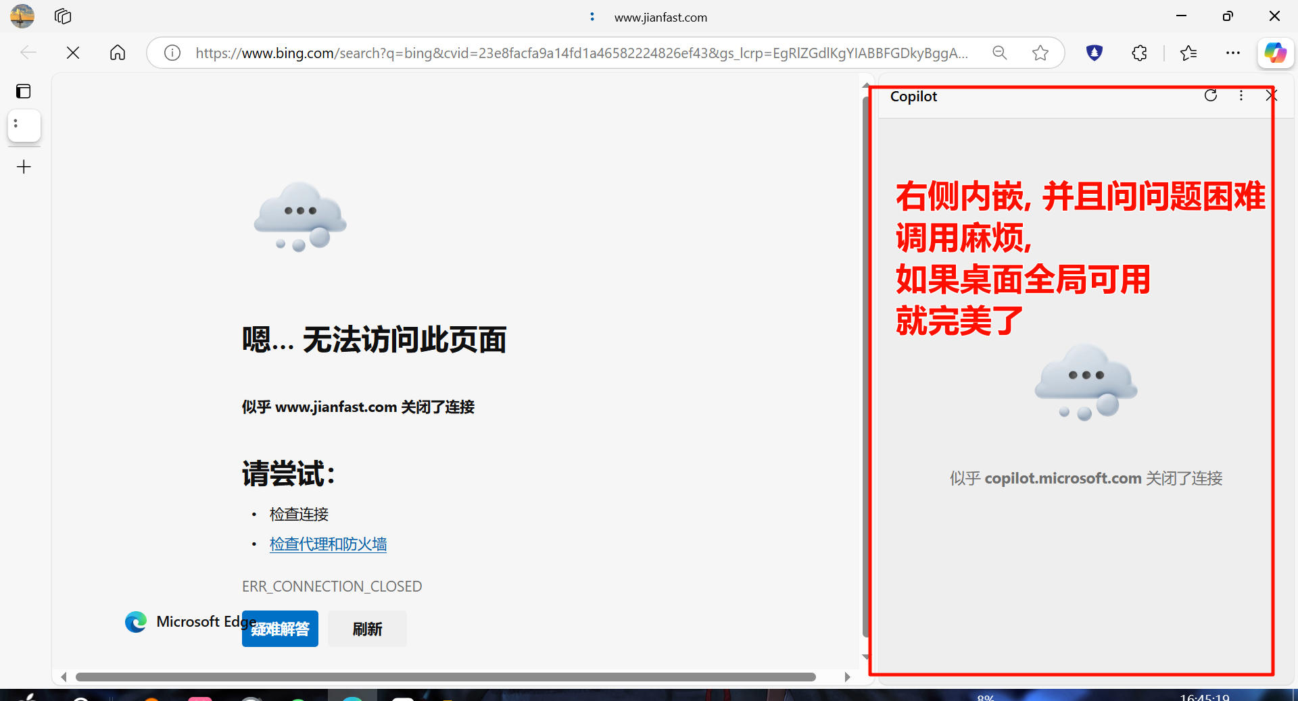The width and height of the screenshot is (1298, 701).
Task: Add this page to favorites
Action: 1040,53
